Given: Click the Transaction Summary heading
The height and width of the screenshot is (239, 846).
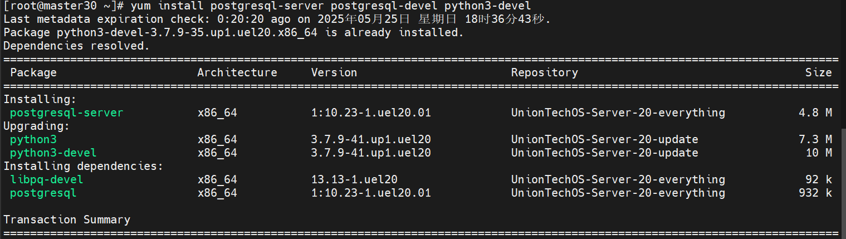Looking at the screenshot, I should click(x=67, y=220).
